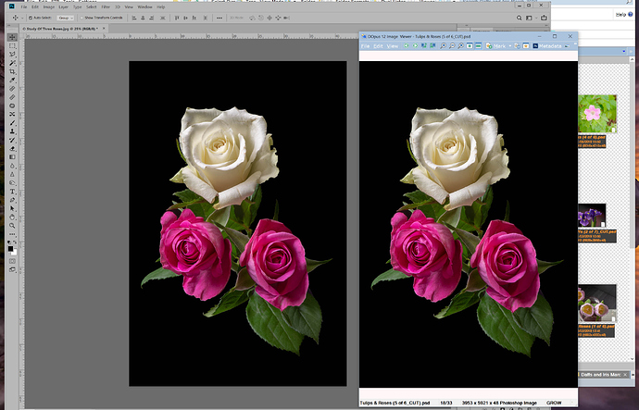
Task: Open Edit menu in DOpus image viewer
Action: click(x=378, y=46)
